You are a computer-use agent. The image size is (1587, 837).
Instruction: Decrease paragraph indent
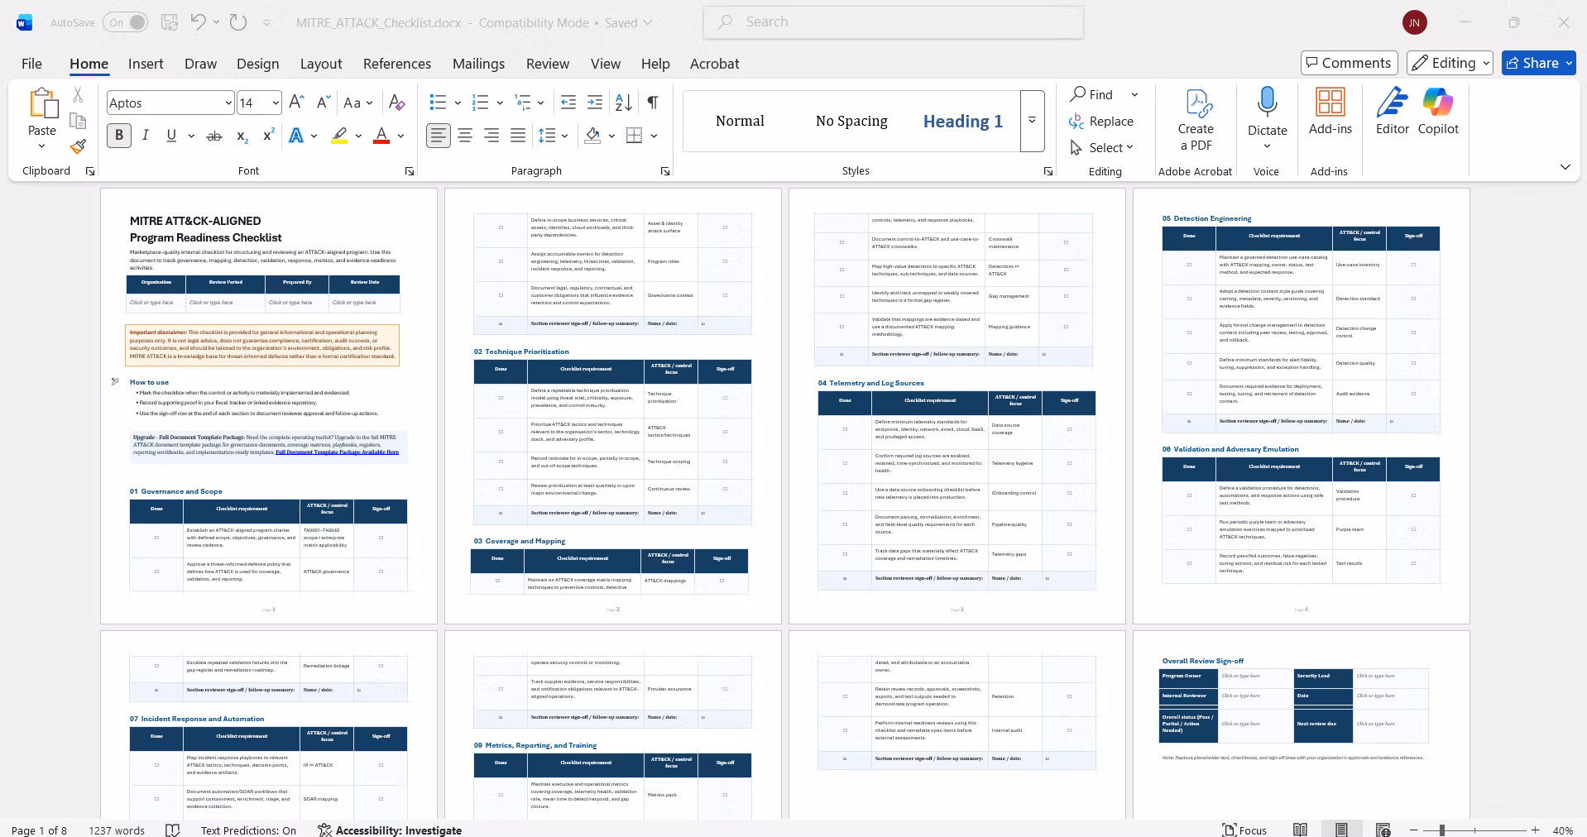(568, 103)
